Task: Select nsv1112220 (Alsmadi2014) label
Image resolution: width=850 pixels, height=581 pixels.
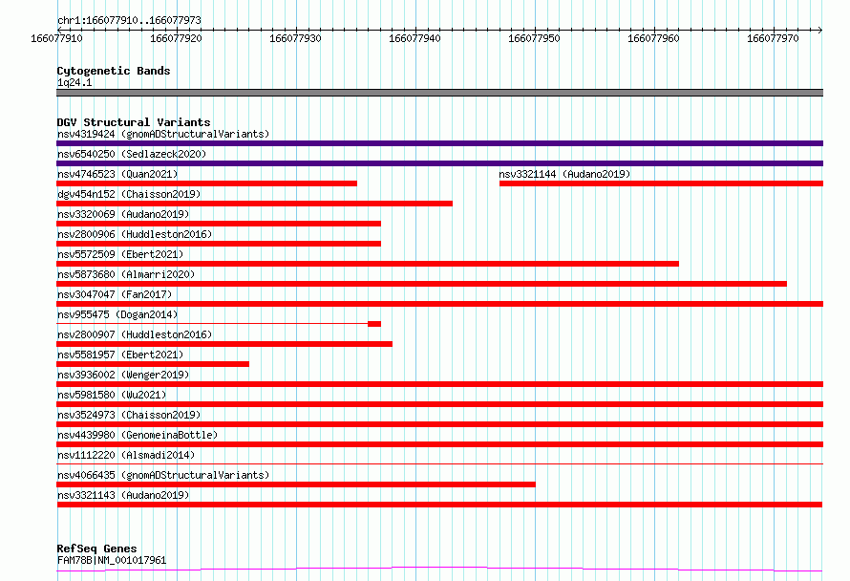Action: [126, 455]
